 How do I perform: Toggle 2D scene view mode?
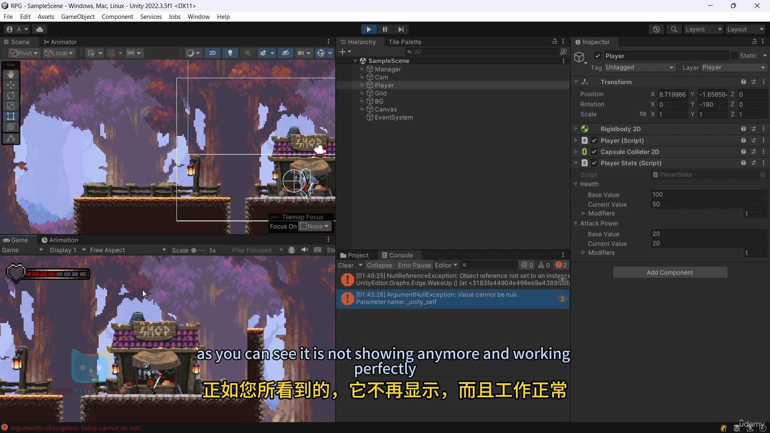[213, 53]
